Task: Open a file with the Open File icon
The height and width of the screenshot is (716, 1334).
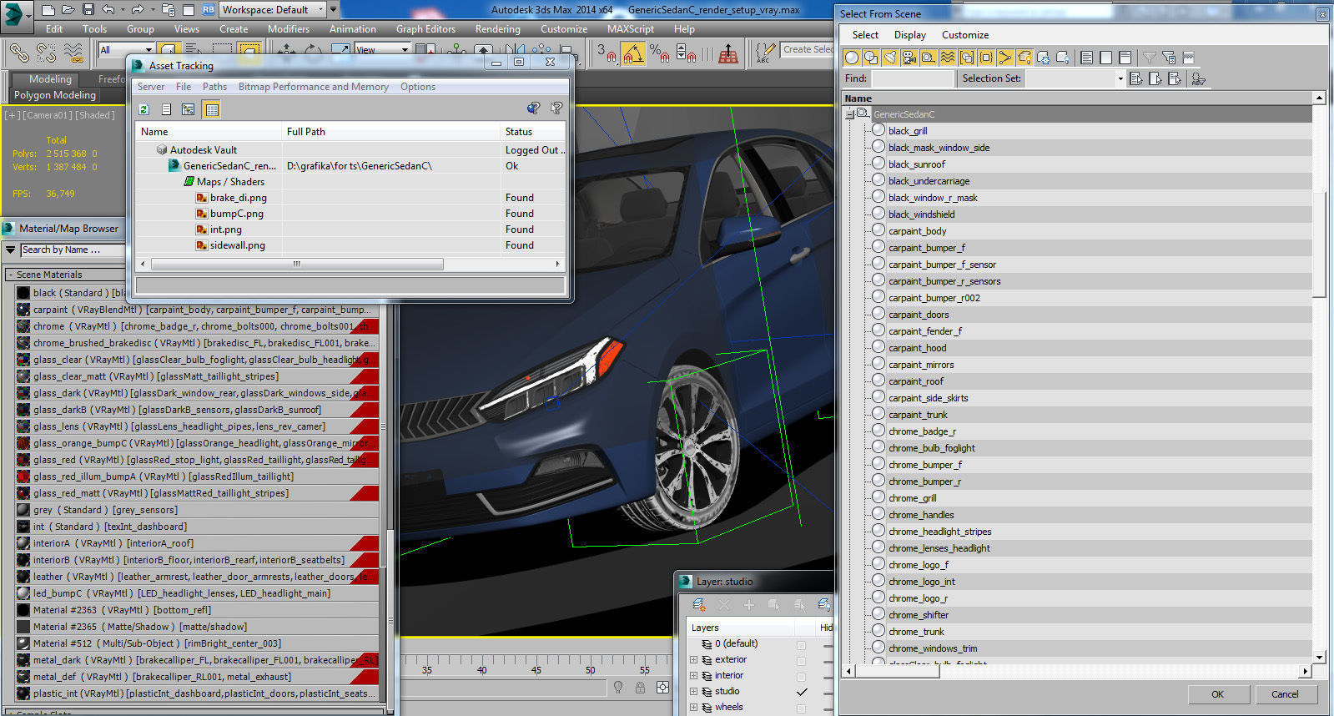Action: point(68,10)
